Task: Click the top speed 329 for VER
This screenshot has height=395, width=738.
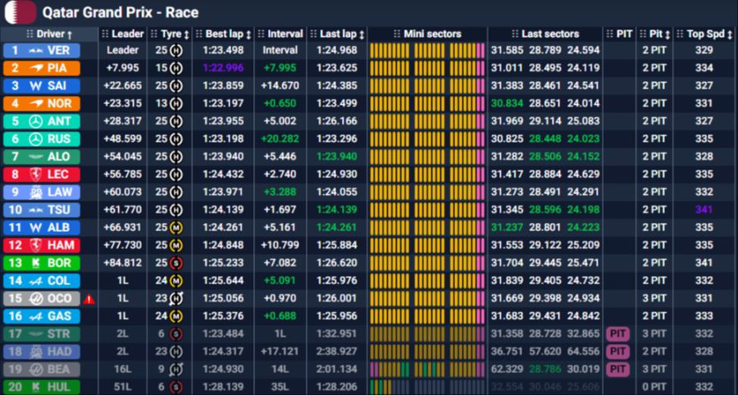Action: 704,51
